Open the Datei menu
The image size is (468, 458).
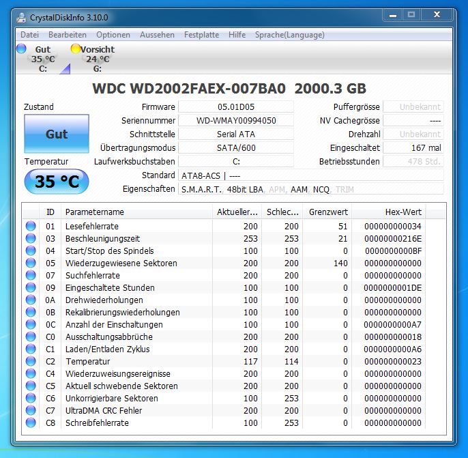[x=29, y=35]
